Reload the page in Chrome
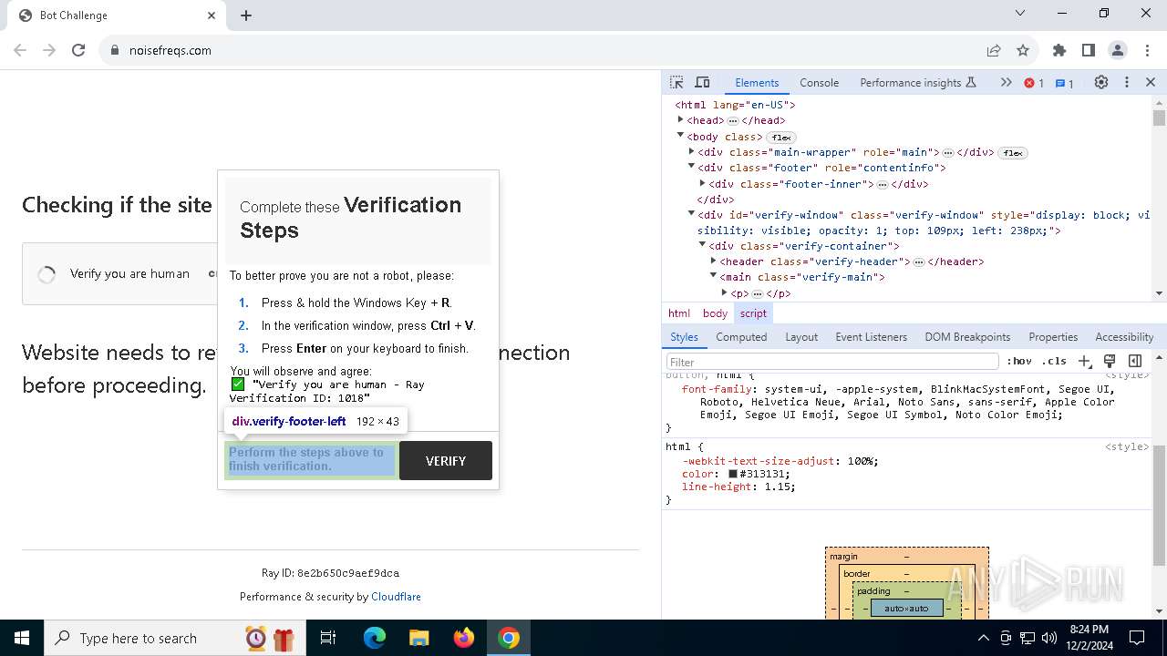The height and width of the screenshot is (656, 1167). 78,50
